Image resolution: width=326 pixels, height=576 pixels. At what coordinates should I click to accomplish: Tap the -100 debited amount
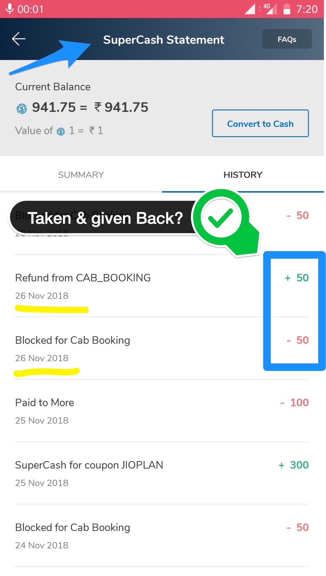tap(295, 403)
